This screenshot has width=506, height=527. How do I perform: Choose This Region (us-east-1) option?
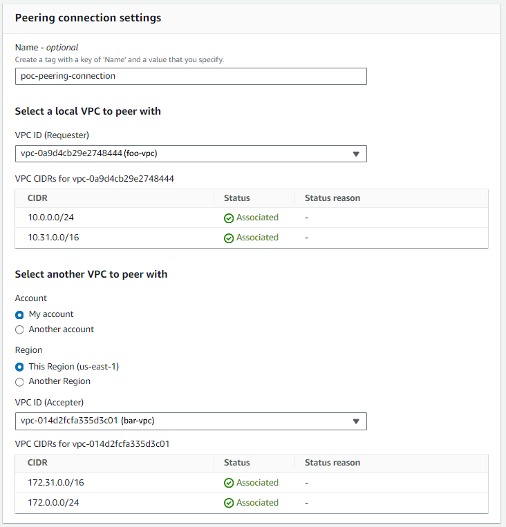tap(19, 367)
